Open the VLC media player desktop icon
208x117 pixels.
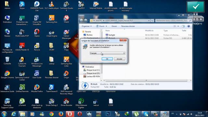click(52, 5)
